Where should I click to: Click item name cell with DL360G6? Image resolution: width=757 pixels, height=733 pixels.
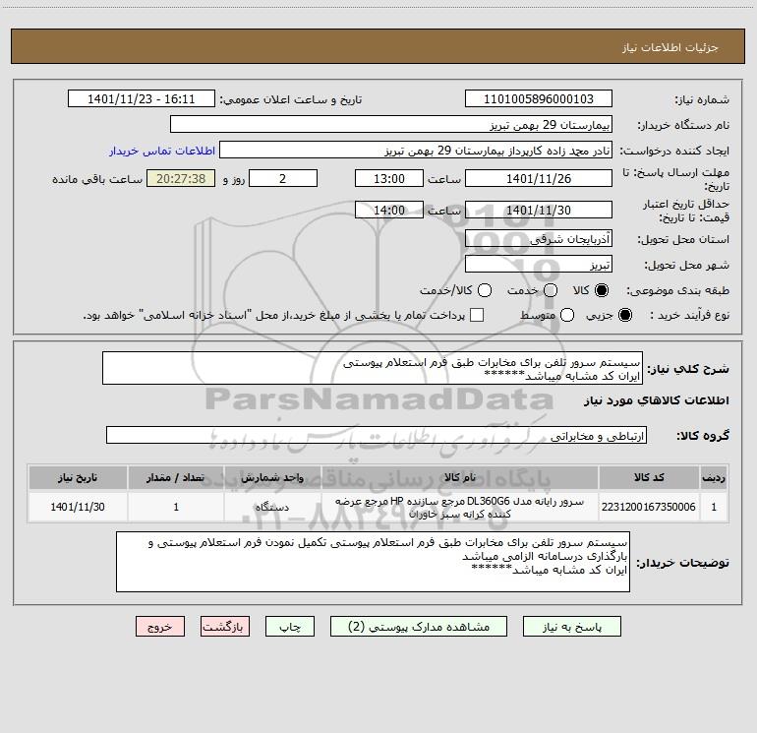(460, 507)
